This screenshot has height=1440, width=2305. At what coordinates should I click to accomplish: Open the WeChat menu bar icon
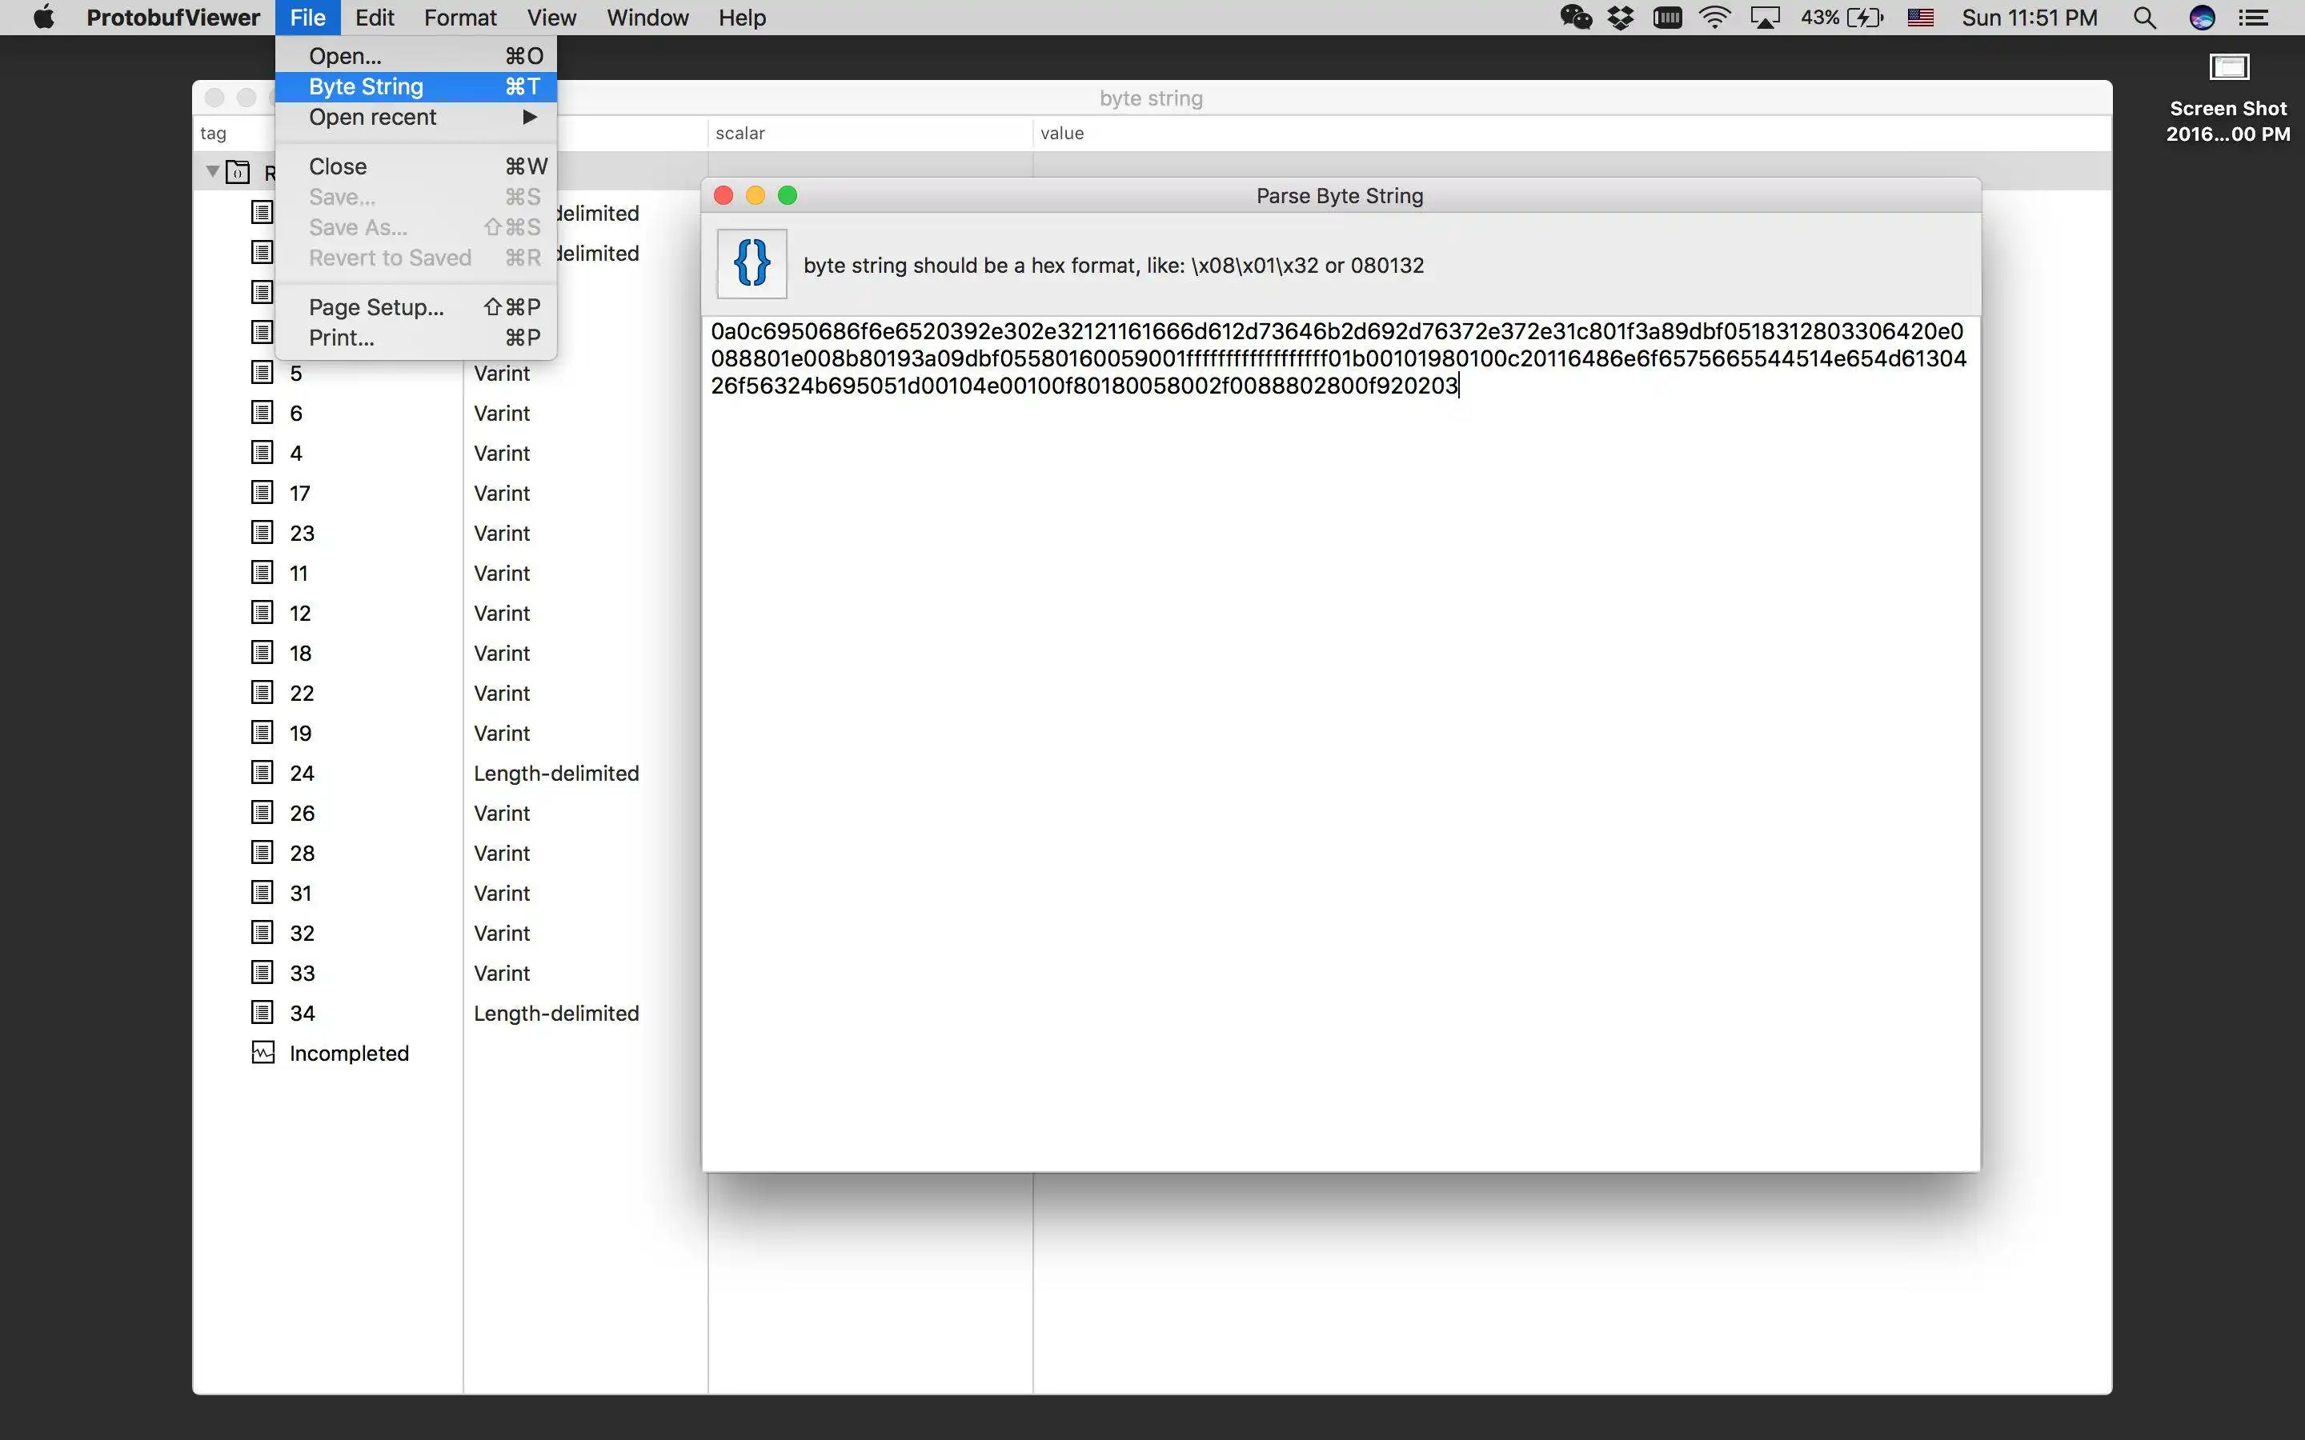coord(1575,18)
